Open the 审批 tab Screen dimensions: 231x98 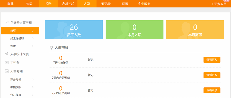click(x=10, y=4)
